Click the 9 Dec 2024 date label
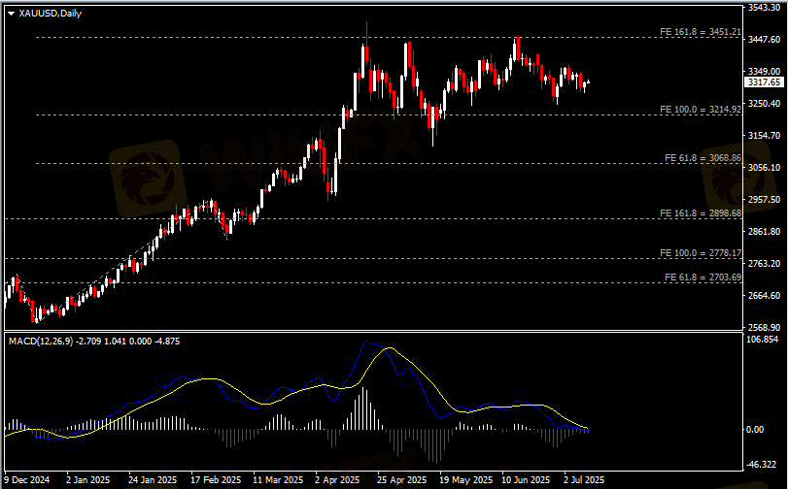Image resolution: width=788 pixels, height=489 pixels. coord(27,480)
